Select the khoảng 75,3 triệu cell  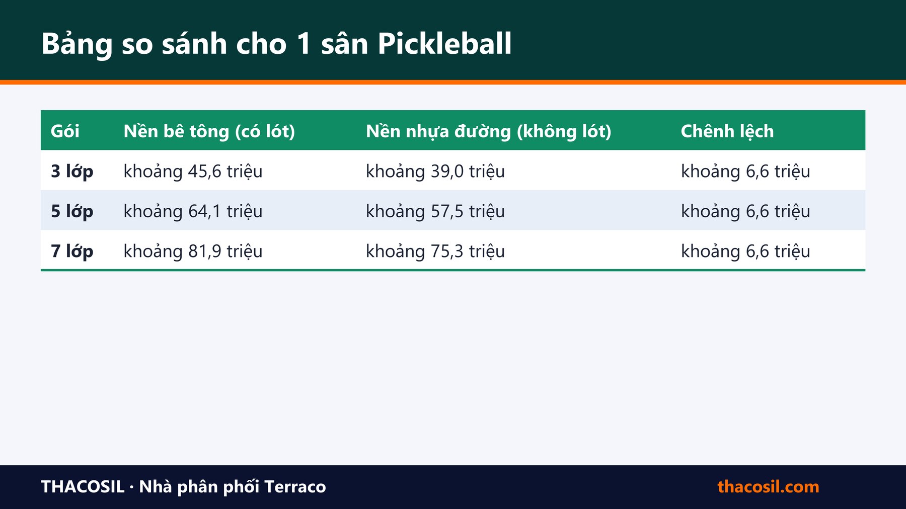(435, 251)
